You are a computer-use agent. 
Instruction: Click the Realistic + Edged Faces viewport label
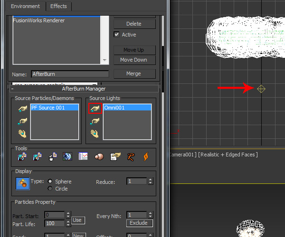point(228,155)
